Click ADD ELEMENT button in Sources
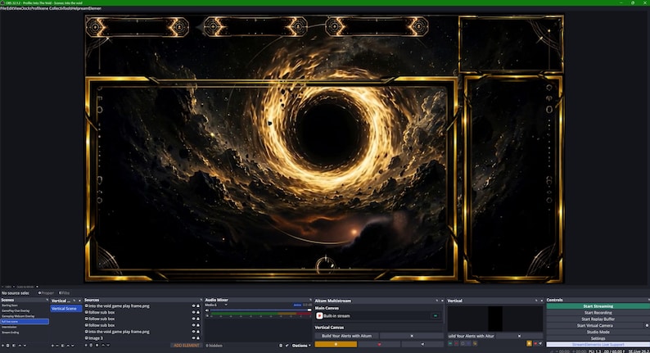Screen dimensions: 650x353 tap(186, 346)
